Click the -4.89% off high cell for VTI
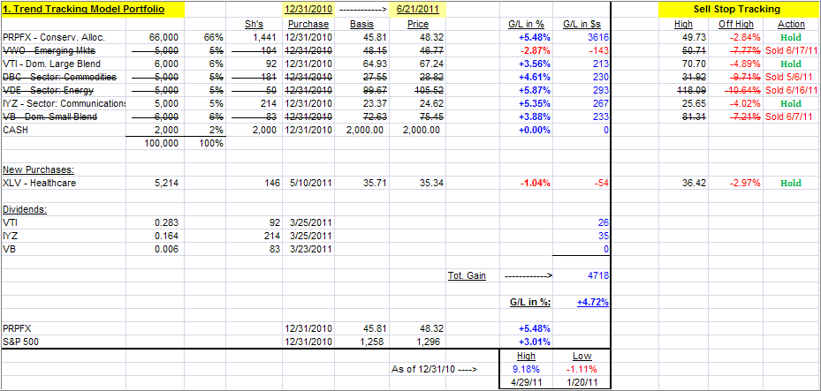The width and height of the screenshot is (821, 391). (x=743, y=64)
